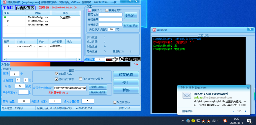Screen dimensions: 256x125
Task: Click the NOW pointing-hand icon
Action: click(x=112, y=59)
